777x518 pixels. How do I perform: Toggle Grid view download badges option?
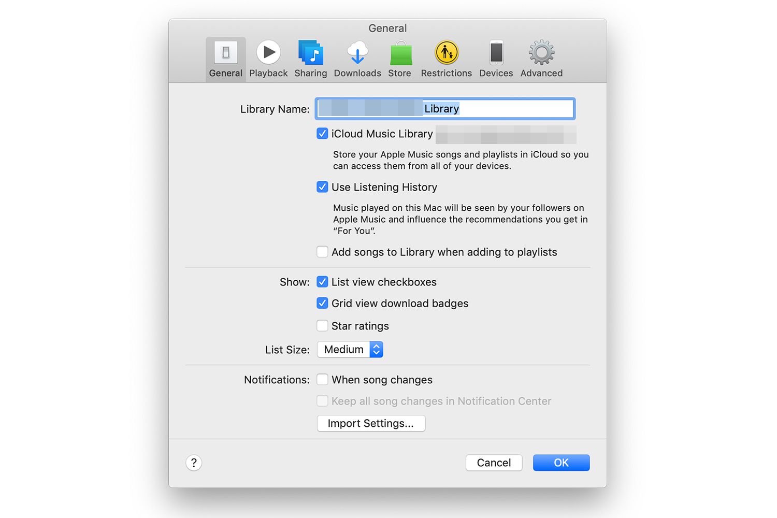click(322, 303)
